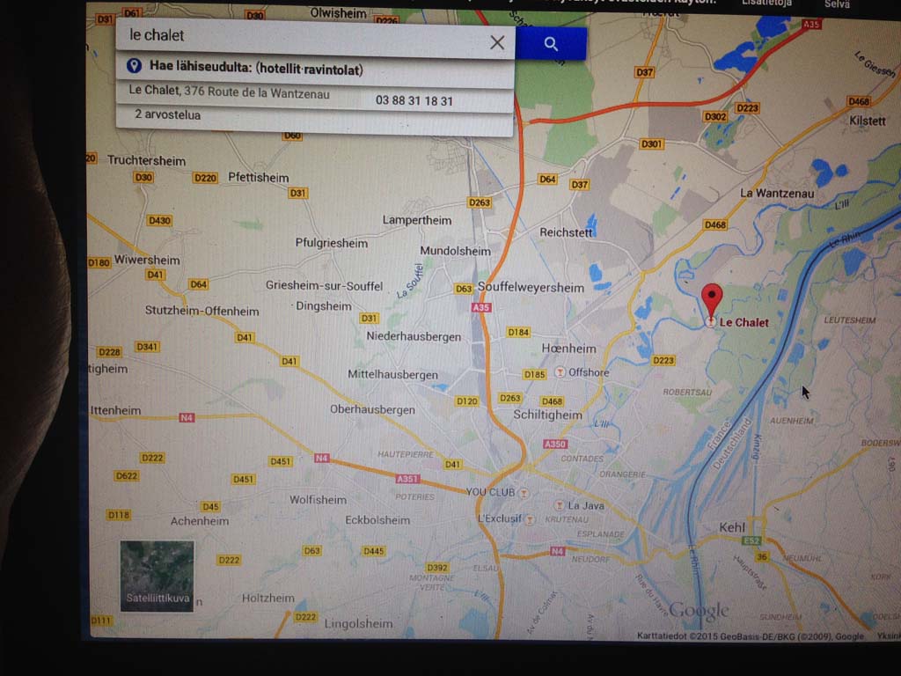
Task: Click the red Le Chalet map pin
Action: tap(711, 299)
